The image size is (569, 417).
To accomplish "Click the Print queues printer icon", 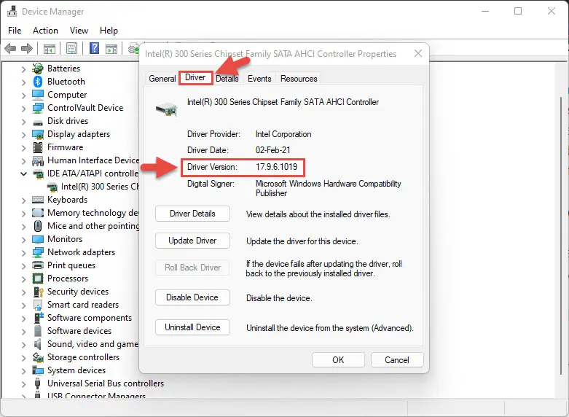I will pyautogui.click(x=38, y=265).
